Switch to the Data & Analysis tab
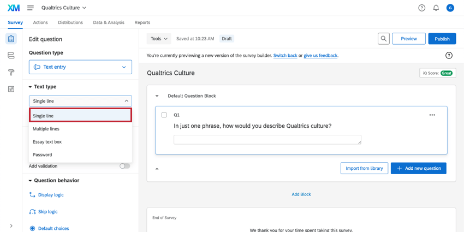This screenshot has height=232, width=464. (x=109, y=22)
